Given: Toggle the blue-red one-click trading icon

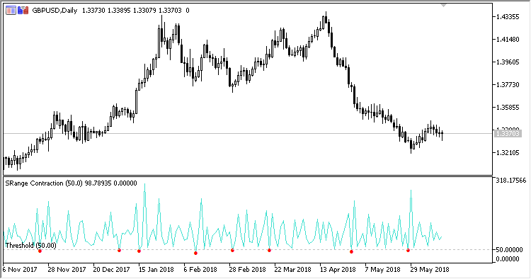Looking at the screenshot, I should (x=23, y=11).
